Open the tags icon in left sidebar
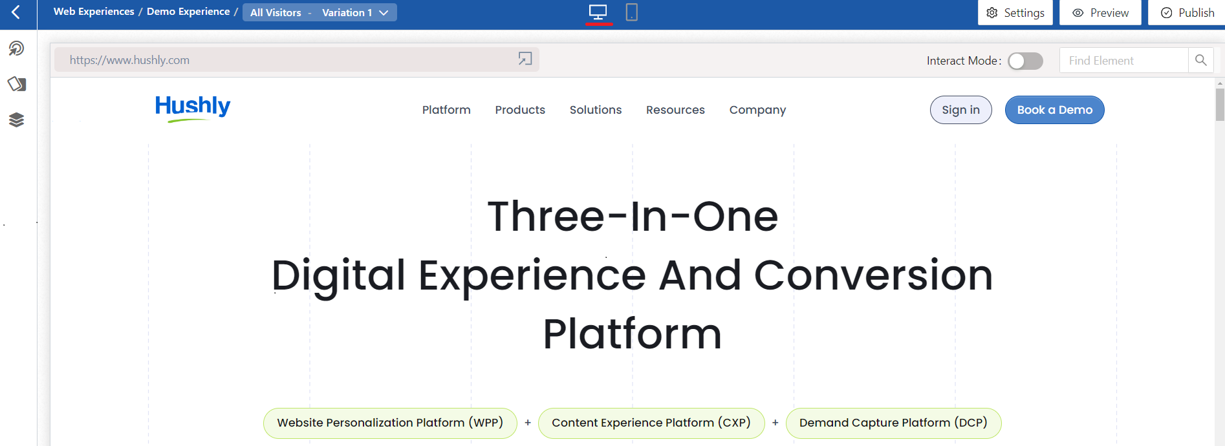 tap(17, 84)
